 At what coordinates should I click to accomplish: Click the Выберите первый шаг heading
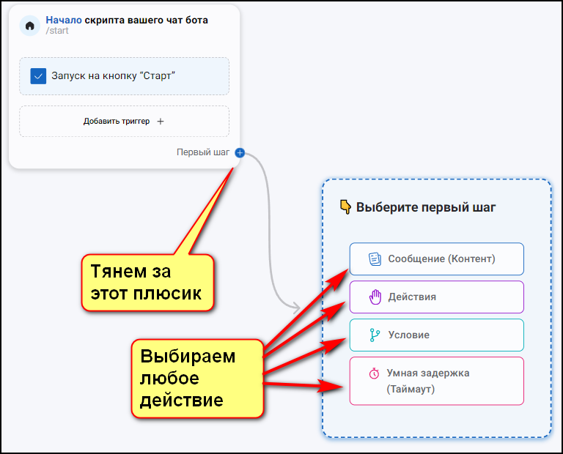click(426, 207)
